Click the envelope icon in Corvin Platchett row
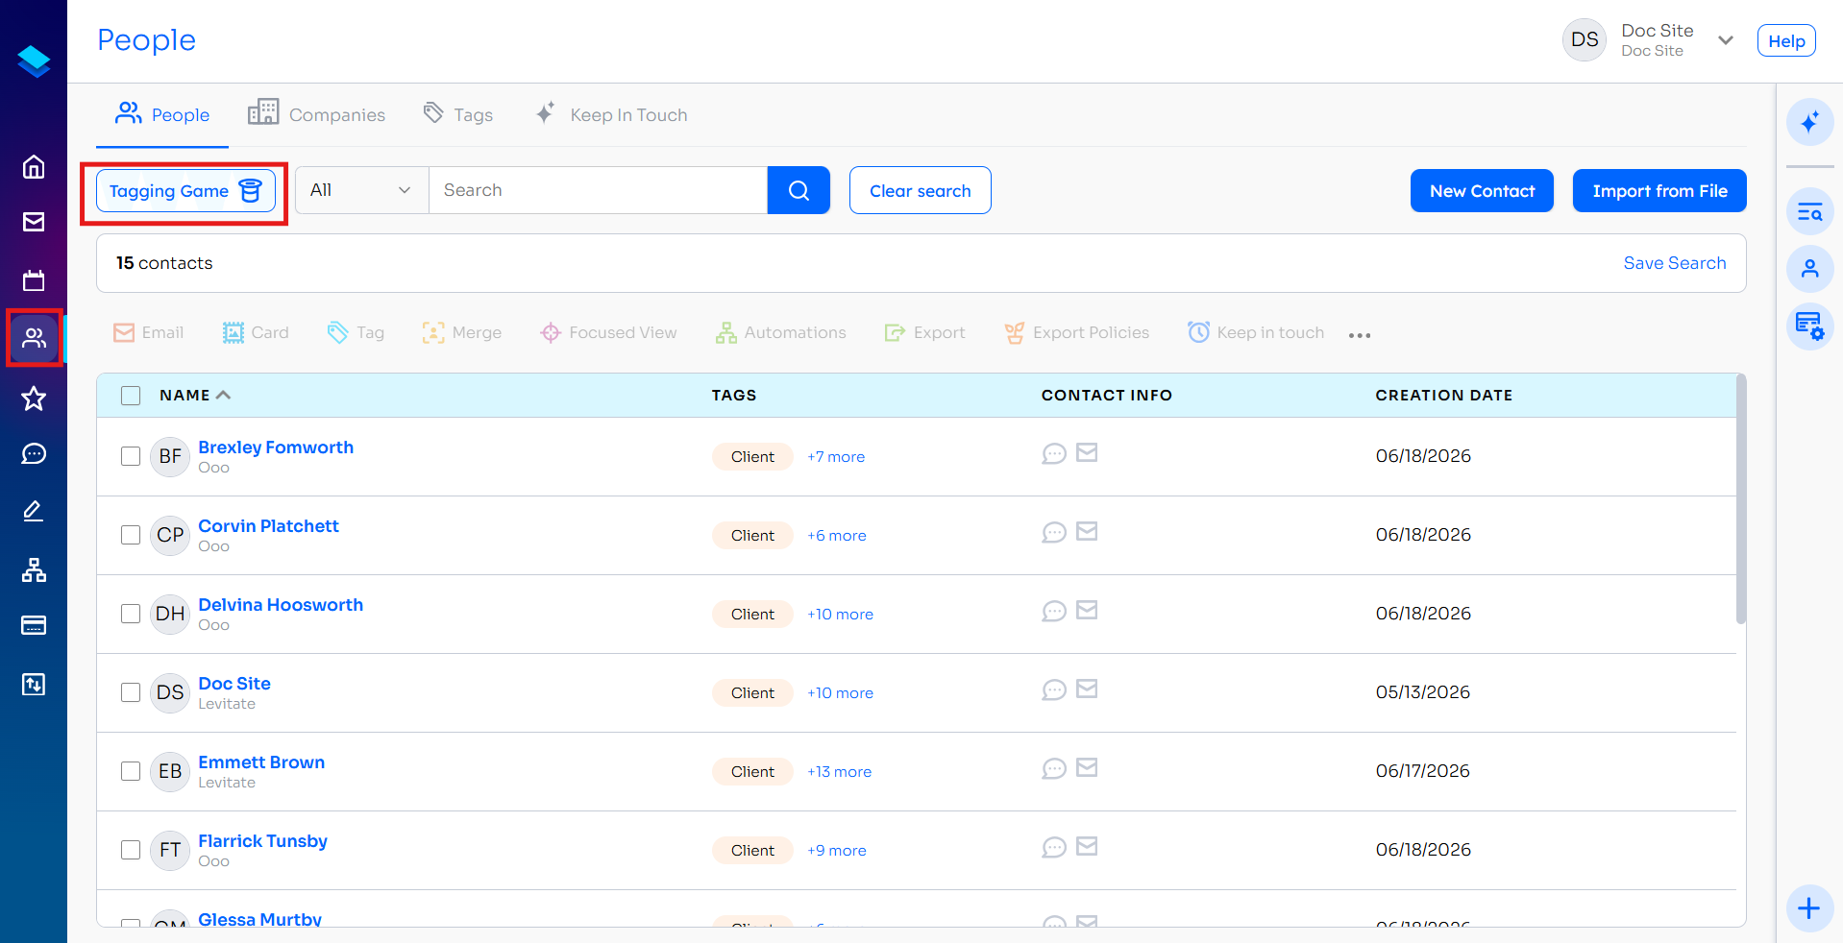The image size is (1843, 943). point(1087,531)
